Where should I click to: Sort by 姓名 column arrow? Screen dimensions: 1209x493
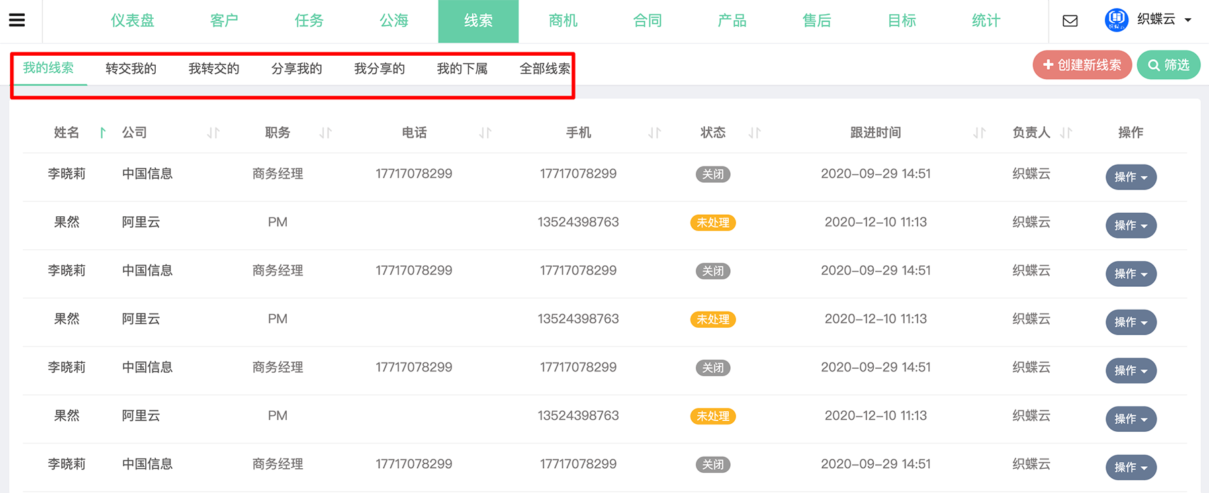click(103, 133)
